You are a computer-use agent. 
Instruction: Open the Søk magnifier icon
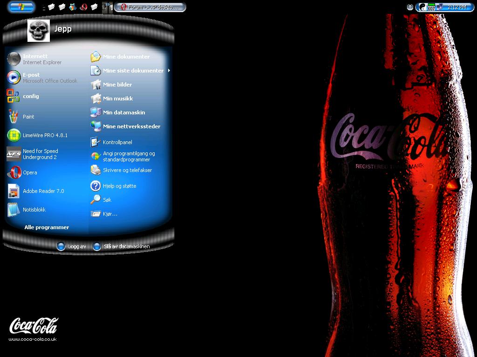[x=95, y=199]
